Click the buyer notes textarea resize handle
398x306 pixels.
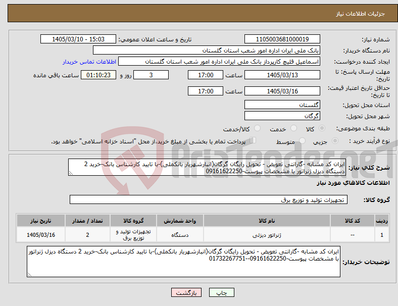(x=29, y=274)
